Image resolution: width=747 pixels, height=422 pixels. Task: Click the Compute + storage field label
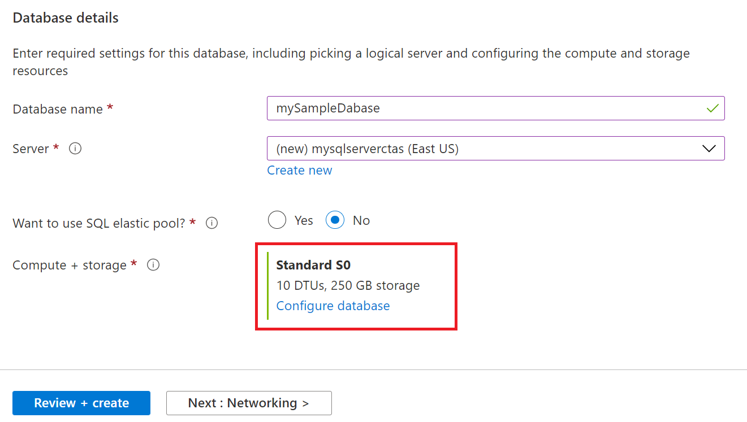coord(70,266)
